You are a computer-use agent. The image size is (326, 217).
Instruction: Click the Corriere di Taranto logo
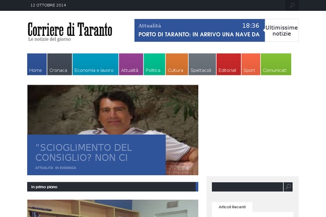click(70, 29)
